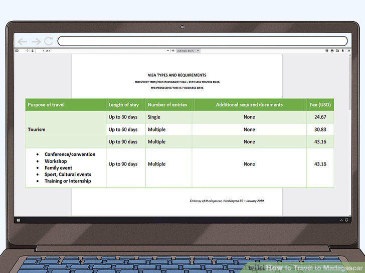
Task: Reload the page with the refresh icon
Action: coord(49,41)
